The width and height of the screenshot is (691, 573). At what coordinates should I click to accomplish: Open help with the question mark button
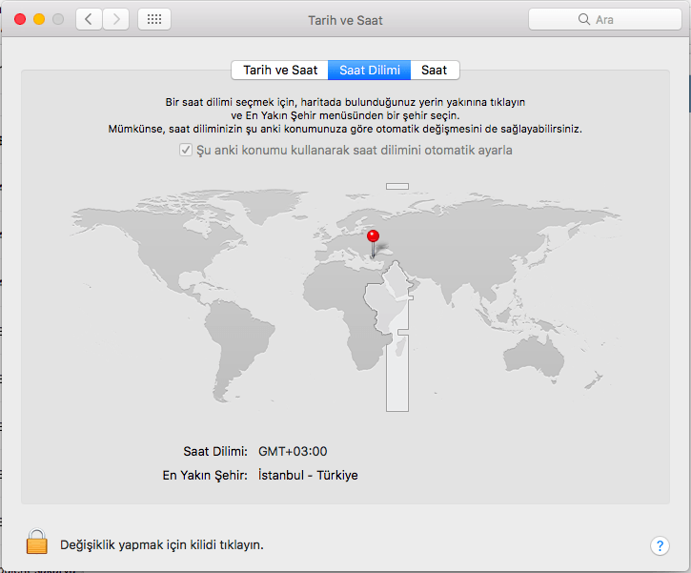(x=660, y=545)
